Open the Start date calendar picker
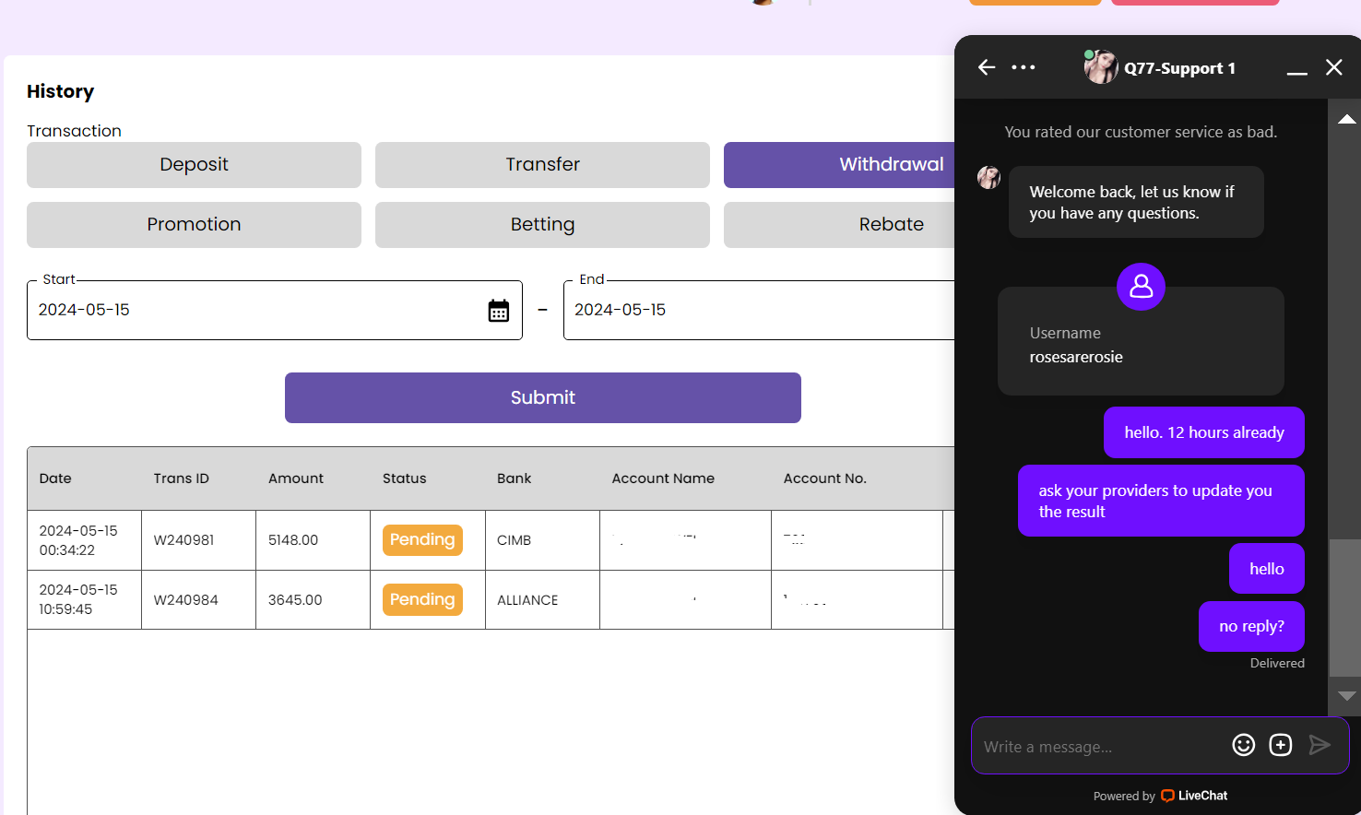1361x815 pixels. point(498,311)
